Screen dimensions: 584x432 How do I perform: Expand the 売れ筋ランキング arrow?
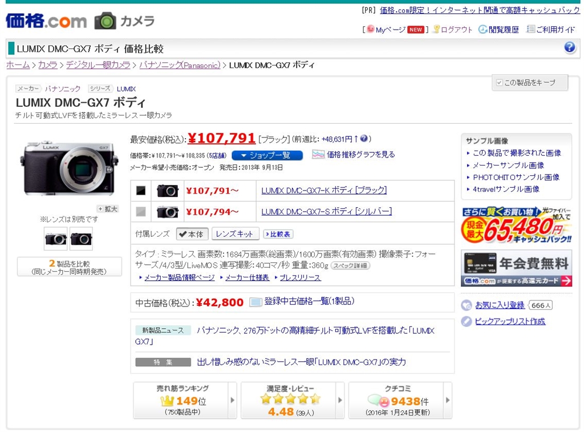[x=233, y=400]
